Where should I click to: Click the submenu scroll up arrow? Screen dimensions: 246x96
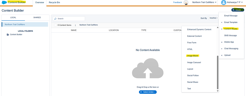tap(217, 27)
